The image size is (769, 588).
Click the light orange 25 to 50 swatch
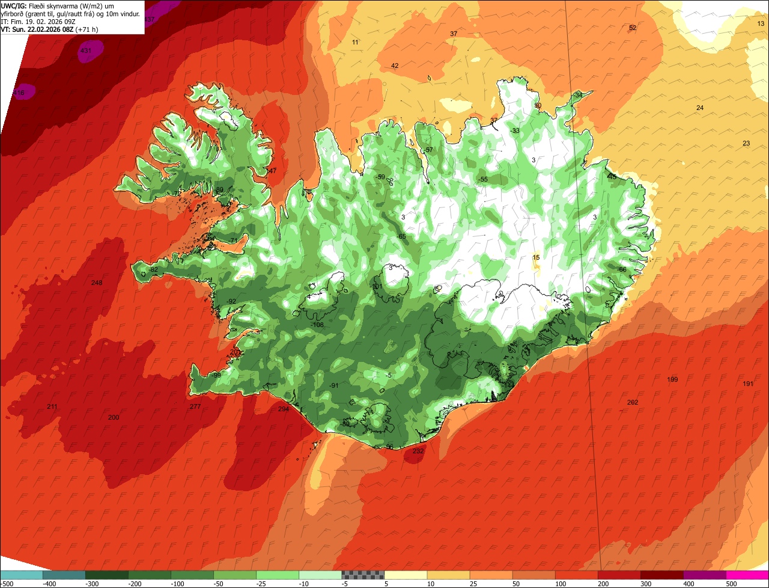pos(491,575)
